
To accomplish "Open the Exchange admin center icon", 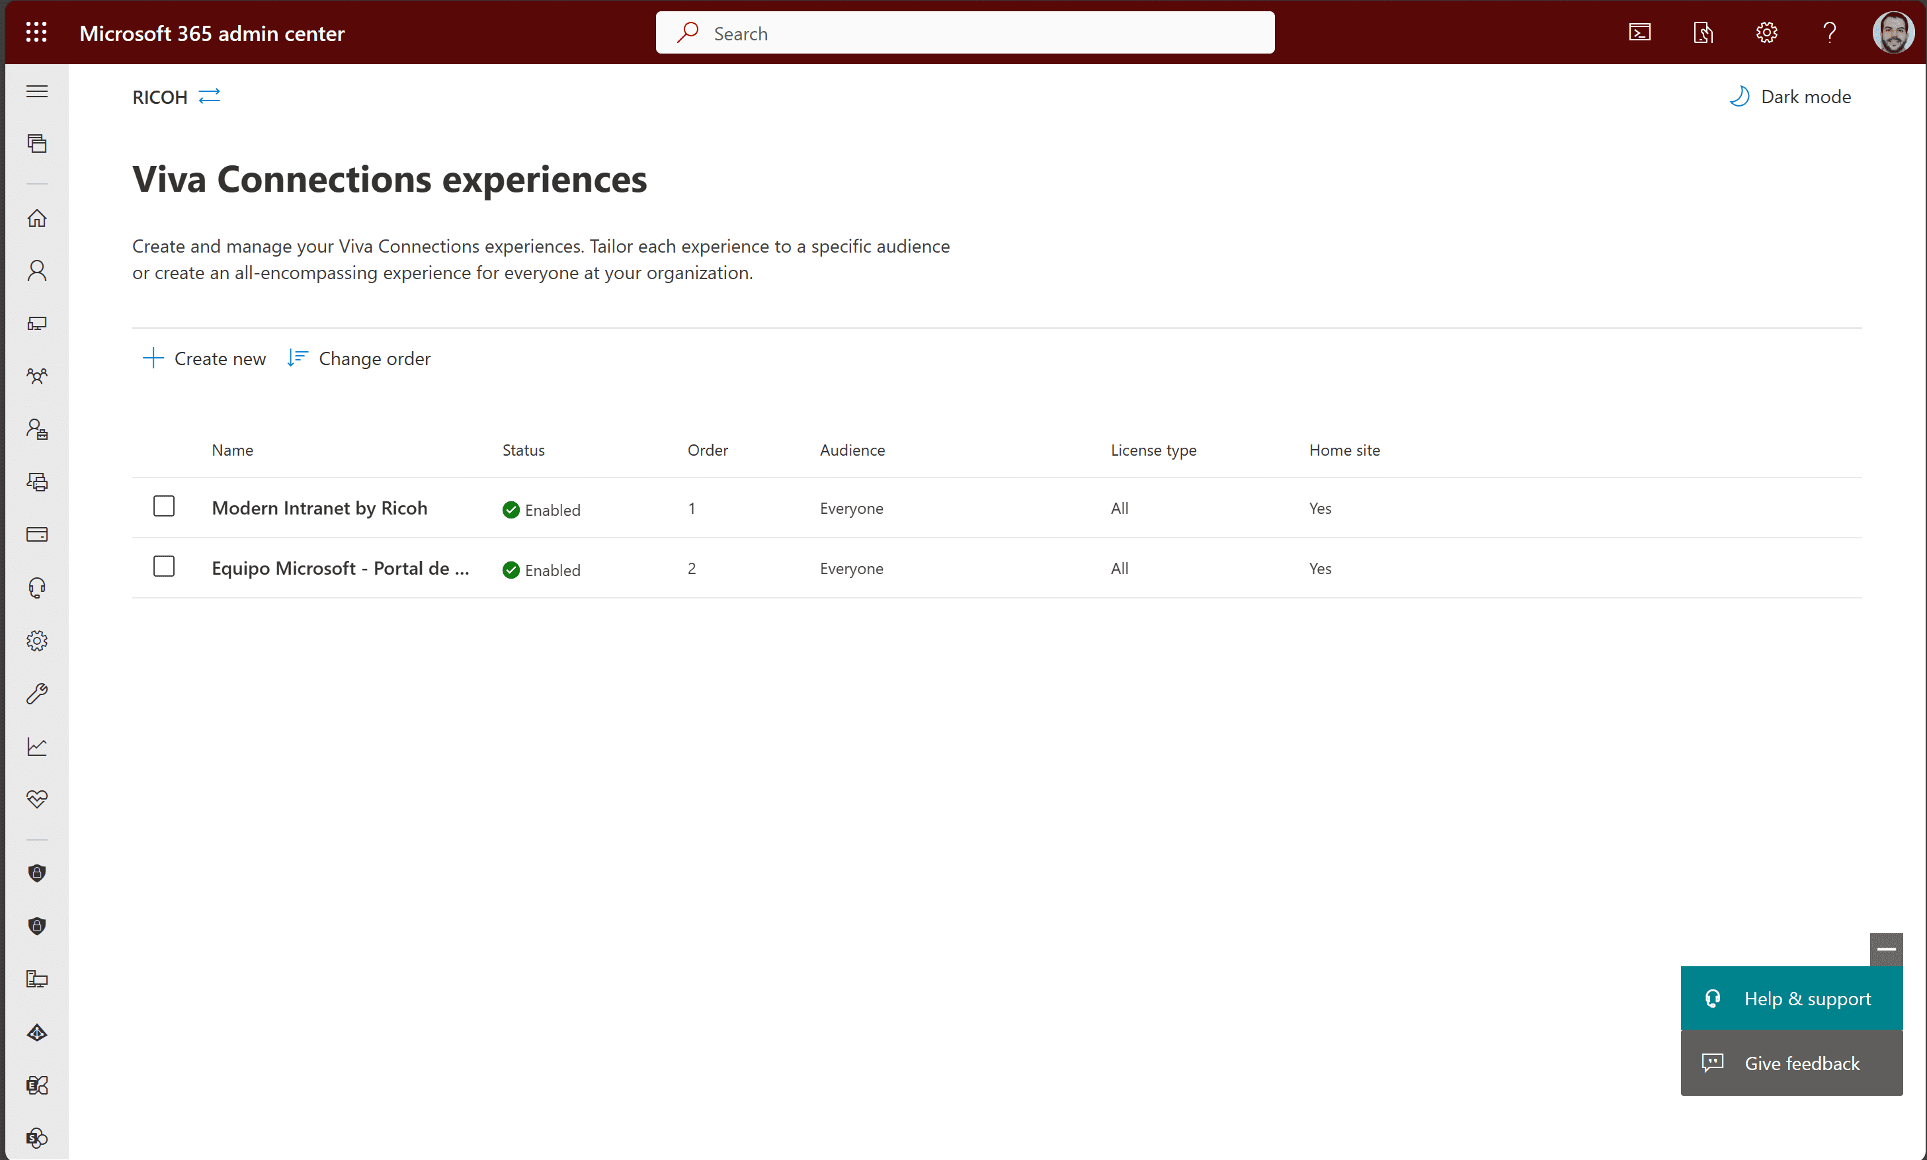I will (x=37, y=1085).
